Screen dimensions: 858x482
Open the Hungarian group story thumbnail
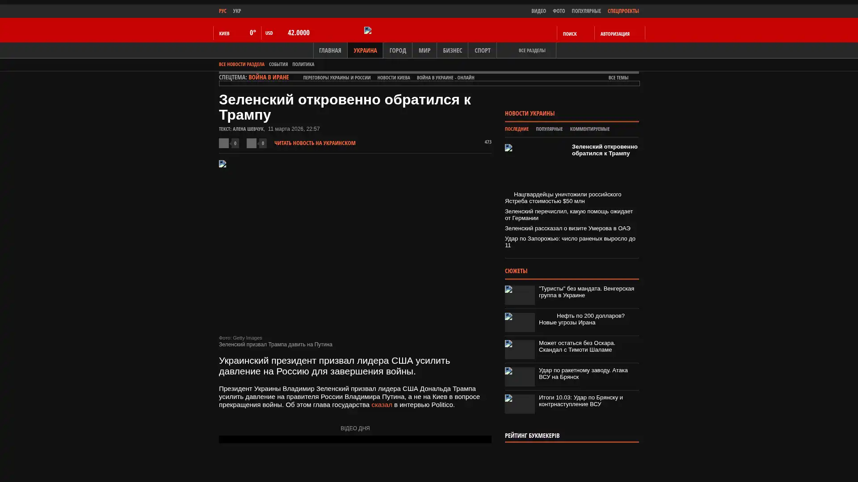pos(520,295)
